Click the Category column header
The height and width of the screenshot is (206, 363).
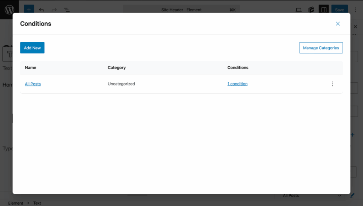(117, 68)
